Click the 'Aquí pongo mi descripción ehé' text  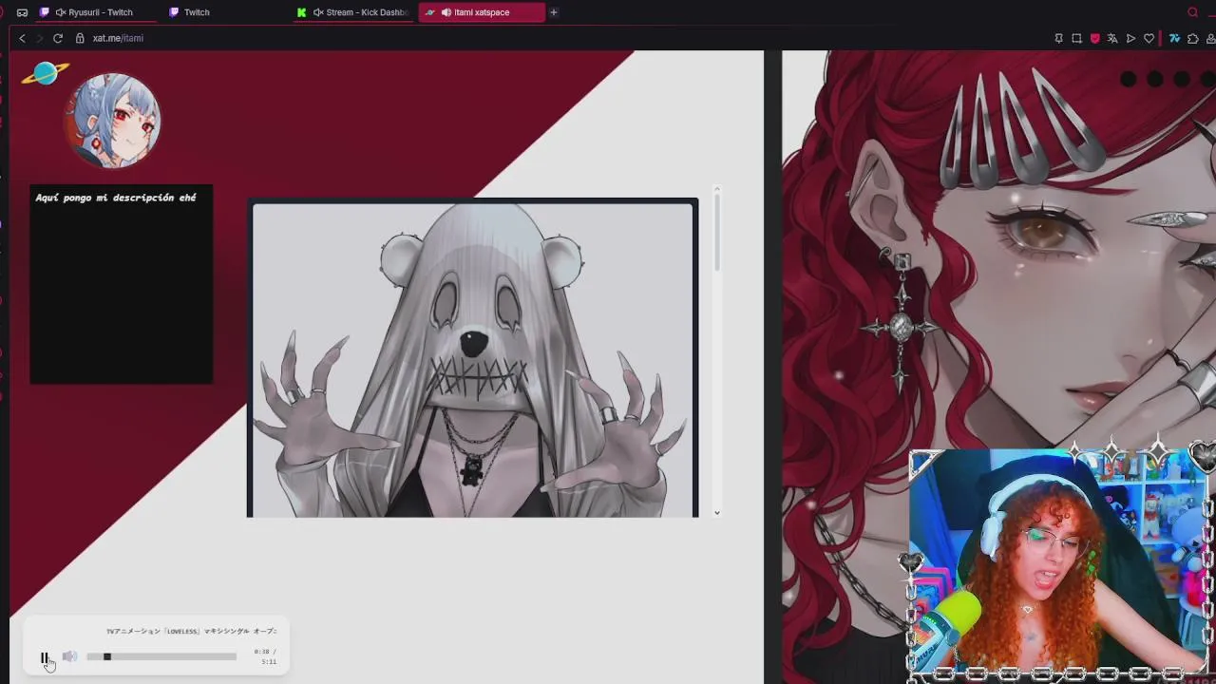(116, 198)
